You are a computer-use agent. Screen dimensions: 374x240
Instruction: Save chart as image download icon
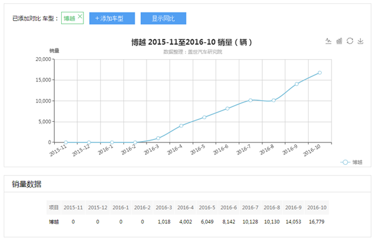(360, 41)
